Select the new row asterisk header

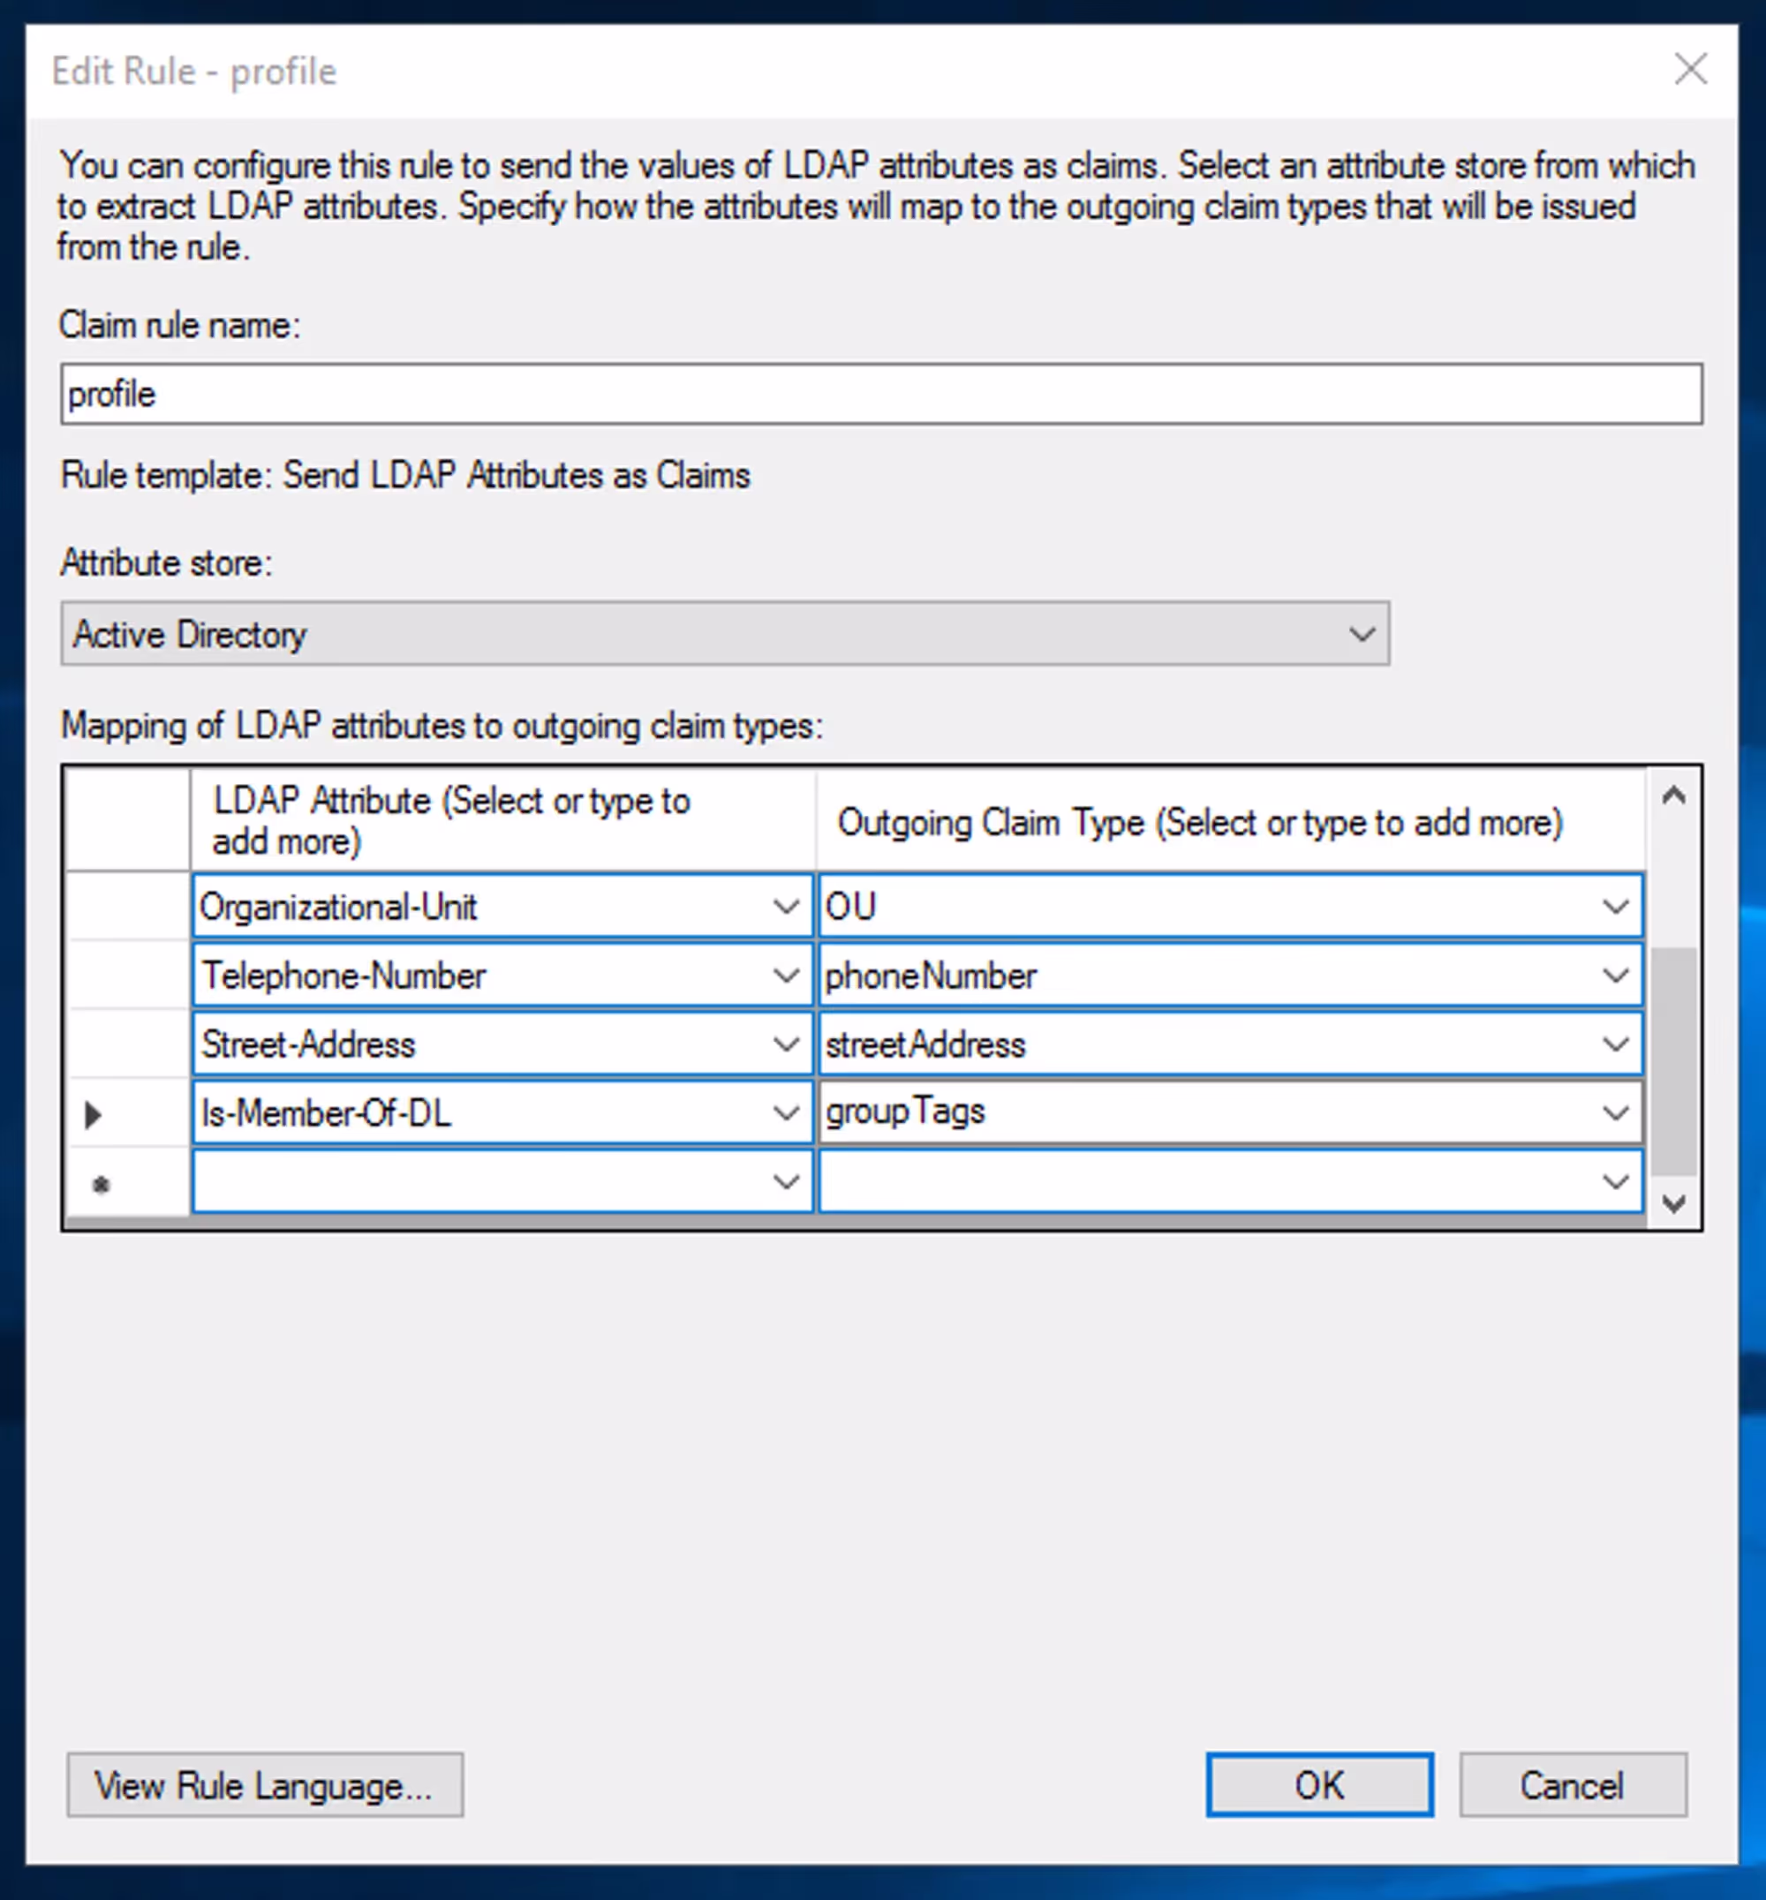click(x=102, y=1184)
